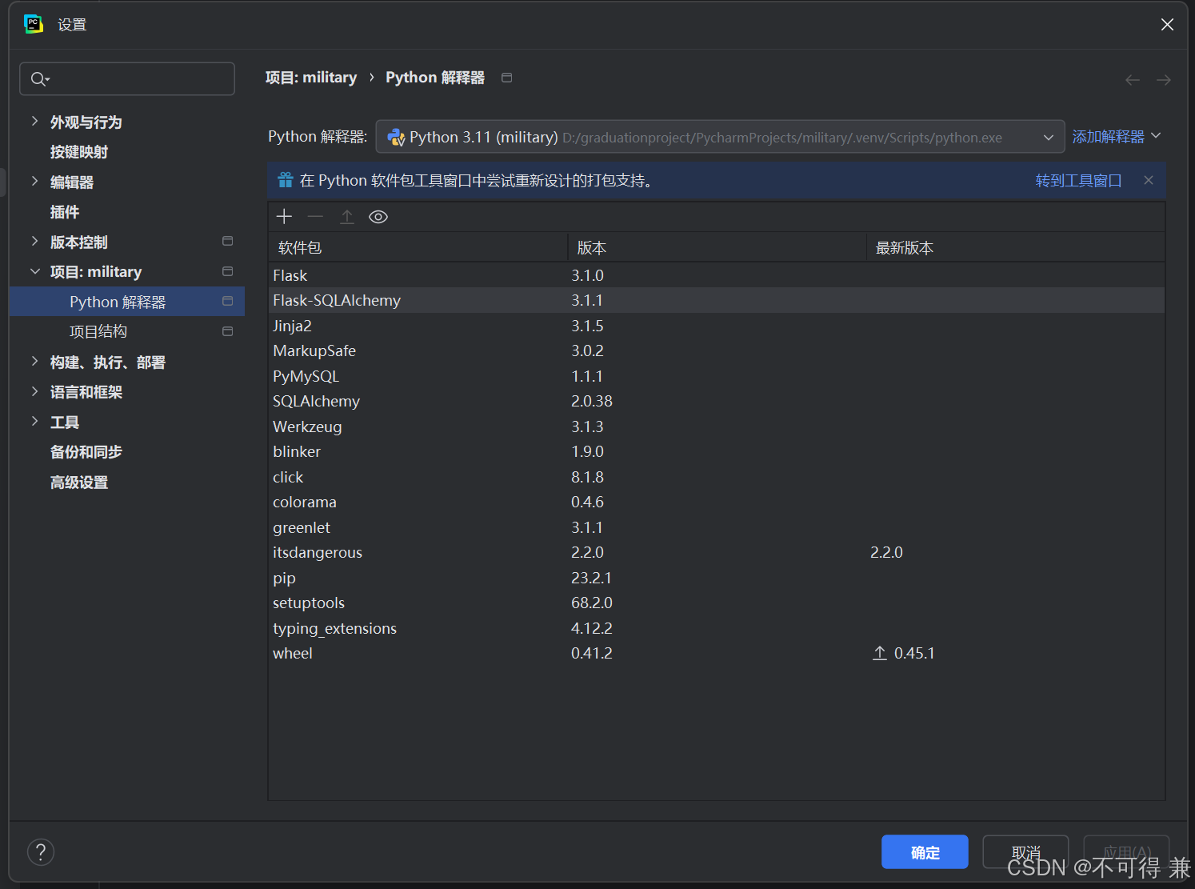The height and width of the screenshot is (889, 1195).
Task: Click project-level icon beside 版本控制
Action: (x=227, y=241)
